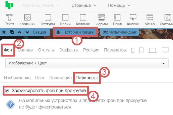173x115 pixels.
Task: Choose the Колонки columns tool
Action: pyautogui.click(x=83, y=18)
